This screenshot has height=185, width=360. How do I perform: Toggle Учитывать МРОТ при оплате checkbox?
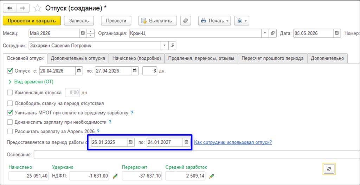click(x=10, y=113)
